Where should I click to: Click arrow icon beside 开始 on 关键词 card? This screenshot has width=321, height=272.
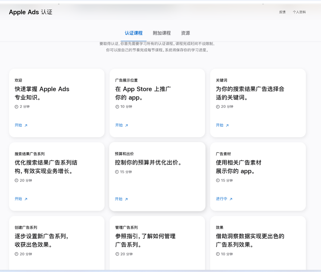tap(227, 125)
